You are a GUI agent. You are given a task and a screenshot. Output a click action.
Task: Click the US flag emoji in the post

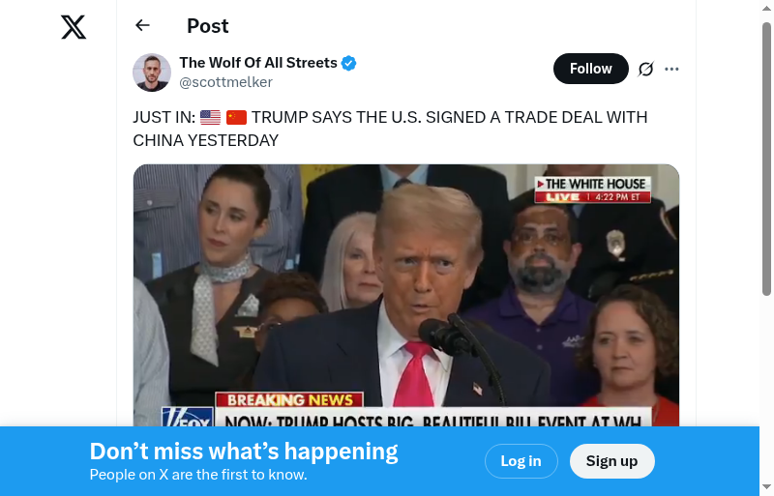(210, 117)
